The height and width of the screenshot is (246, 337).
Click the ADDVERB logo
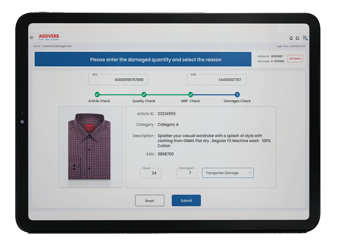click(x=48, y=37)
